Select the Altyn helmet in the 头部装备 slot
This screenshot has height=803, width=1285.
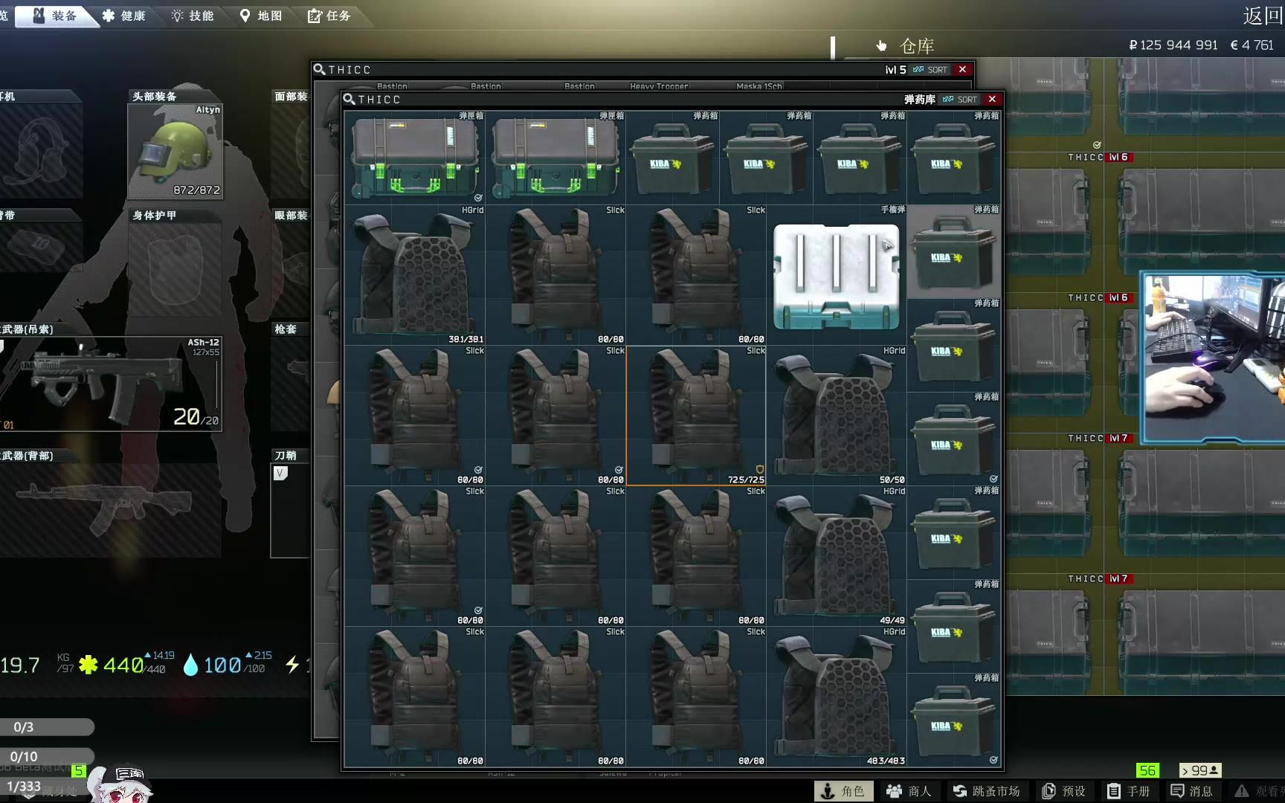[x=175, y=151]
